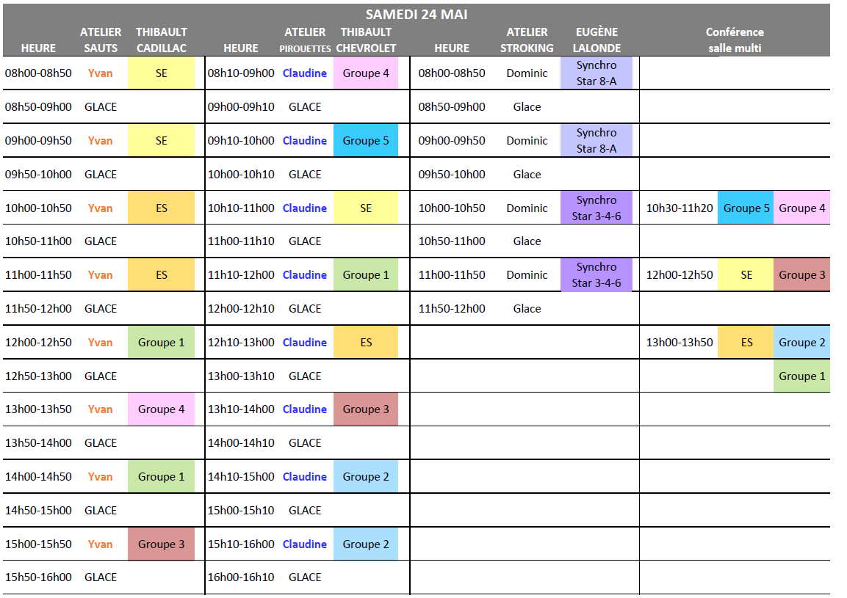
Task: Click green Groupe 1 in Yvan's 12h00-12h50 row
Action: pyautogui.click(x=161, y=343)
